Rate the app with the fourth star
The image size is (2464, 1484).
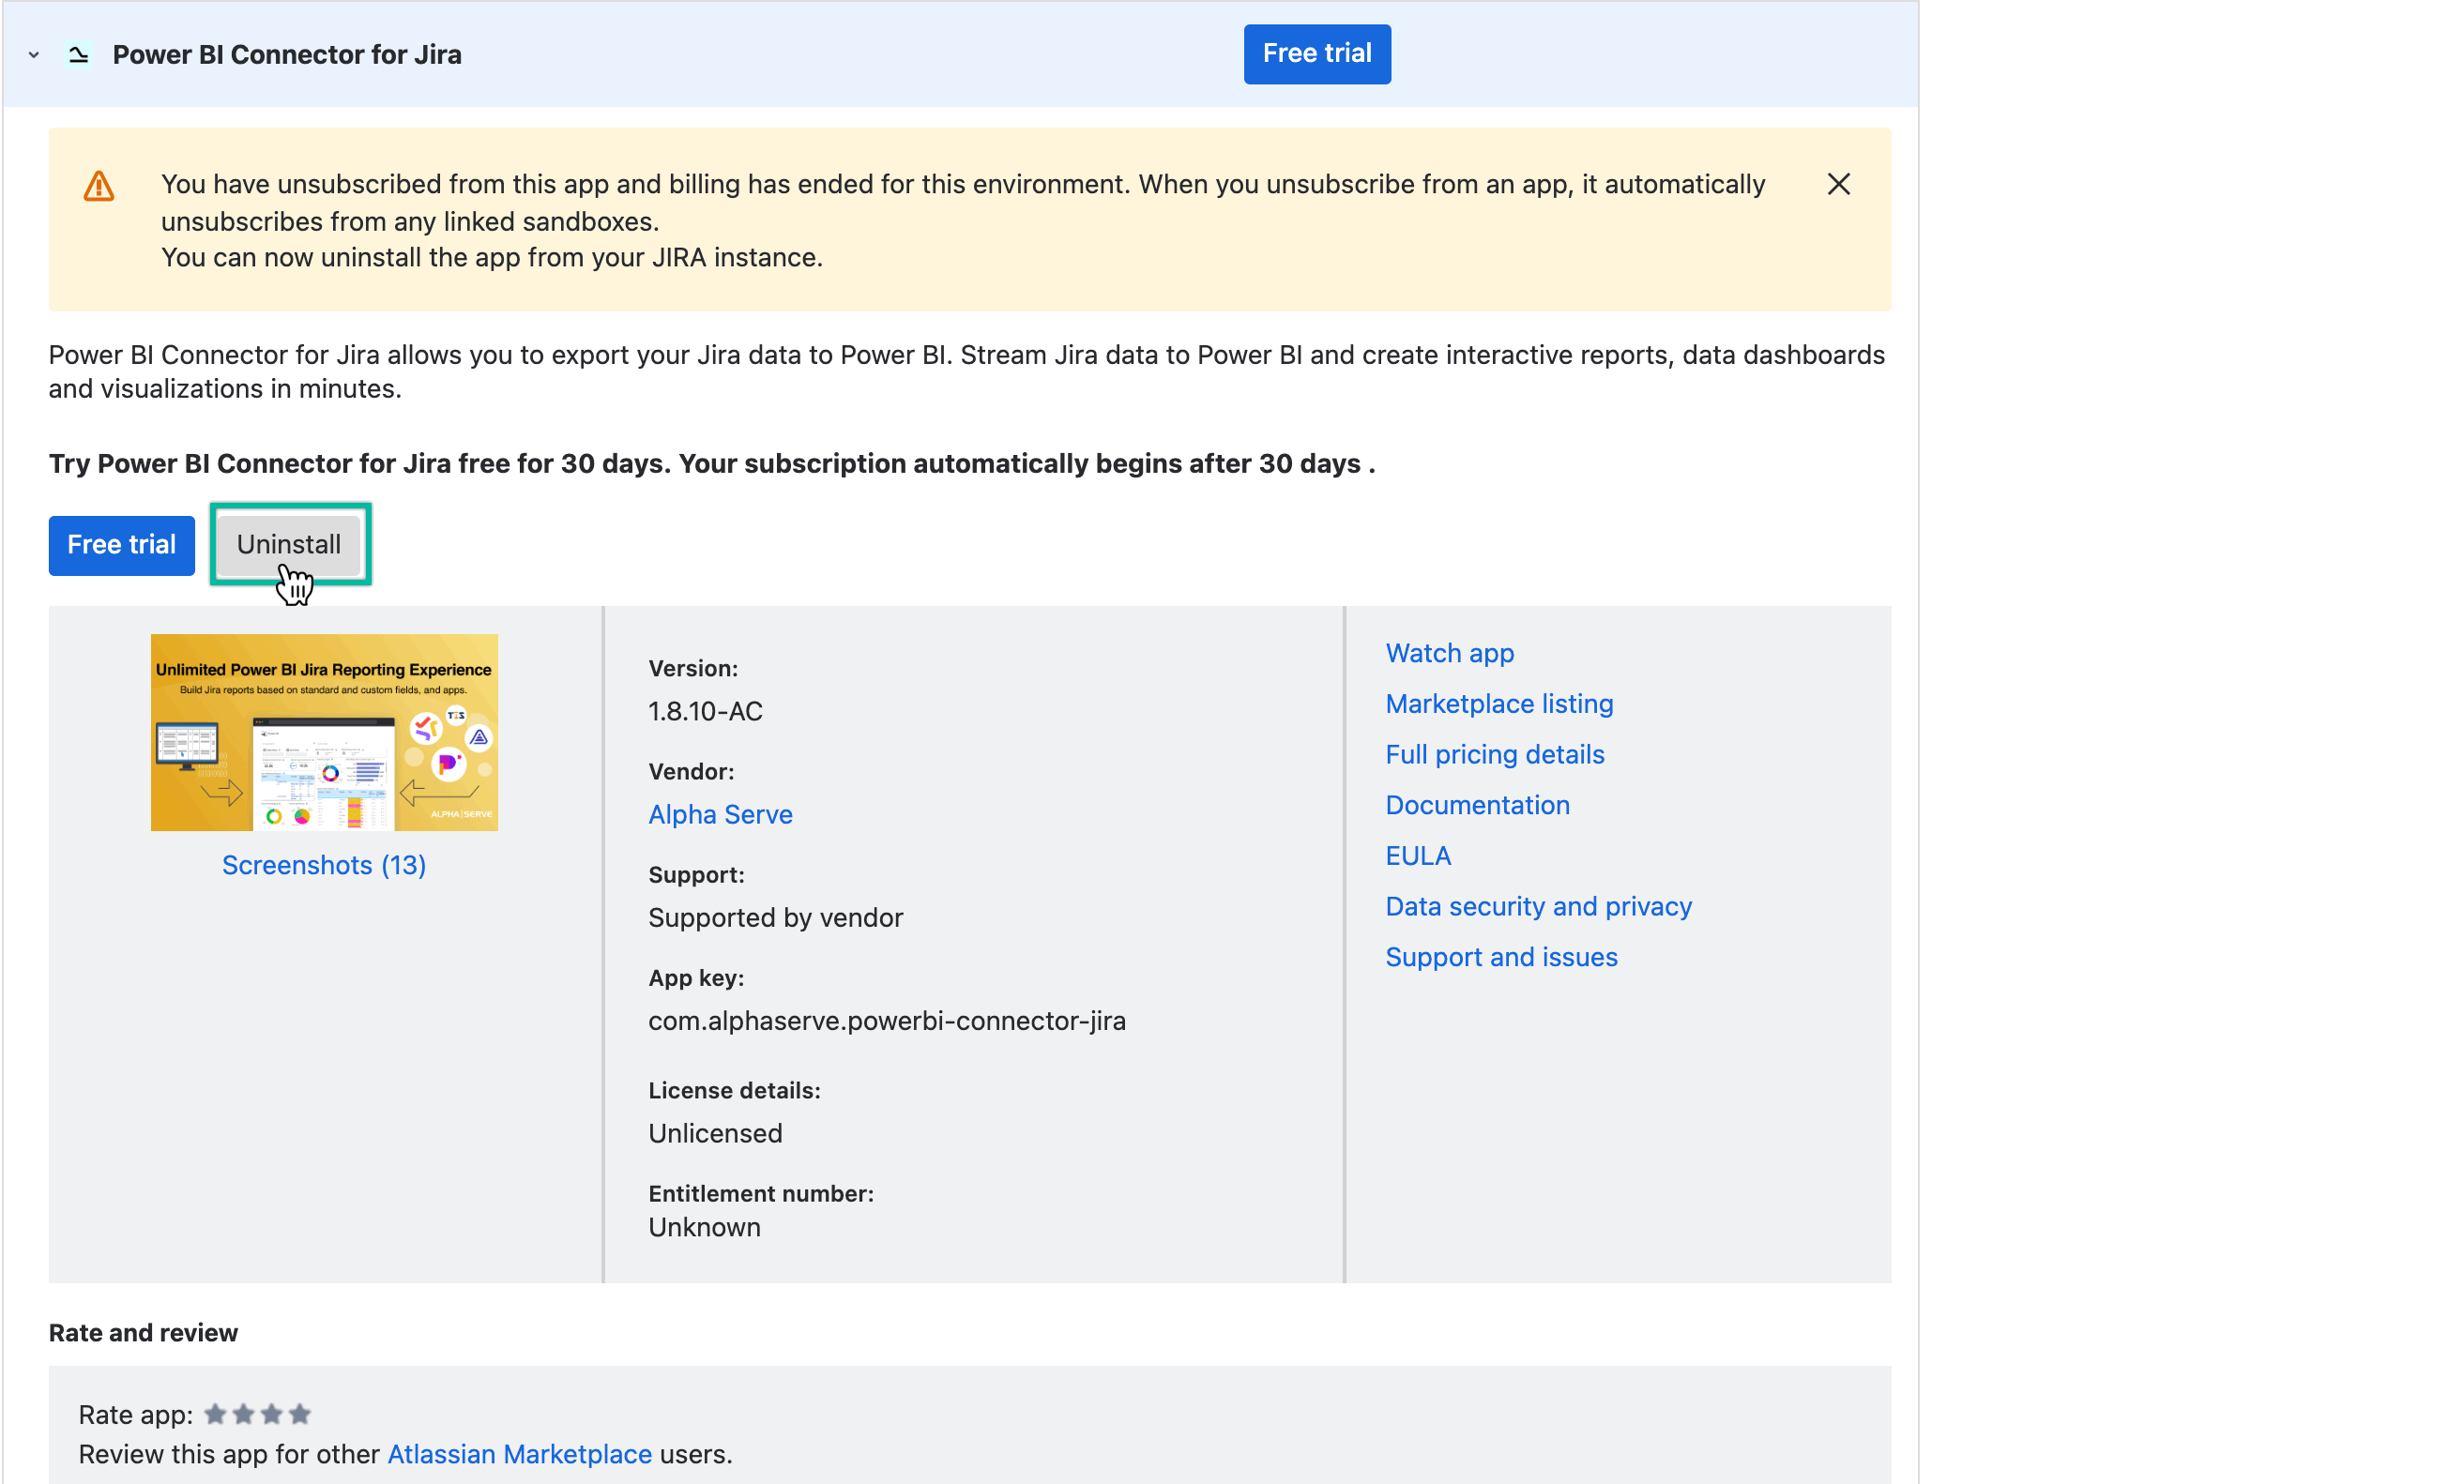[298, 1414]
